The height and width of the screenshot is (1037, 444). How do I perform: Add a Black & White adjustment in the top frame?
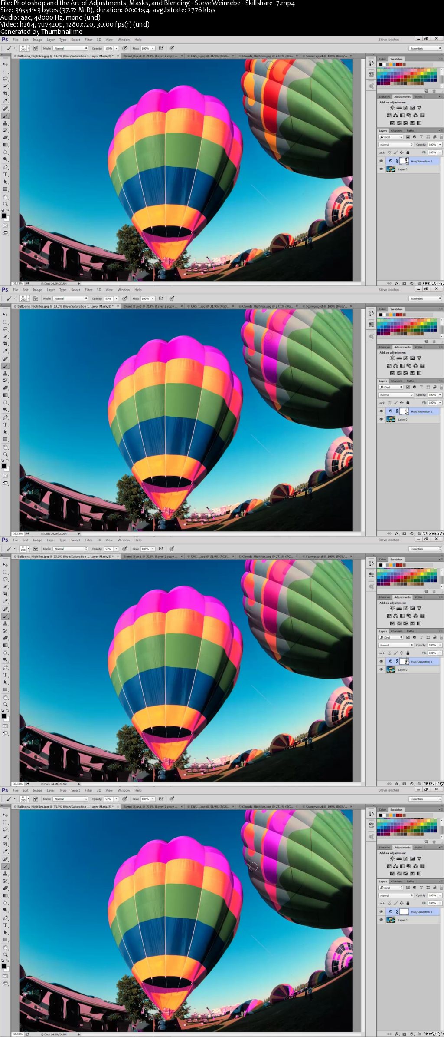402,116
